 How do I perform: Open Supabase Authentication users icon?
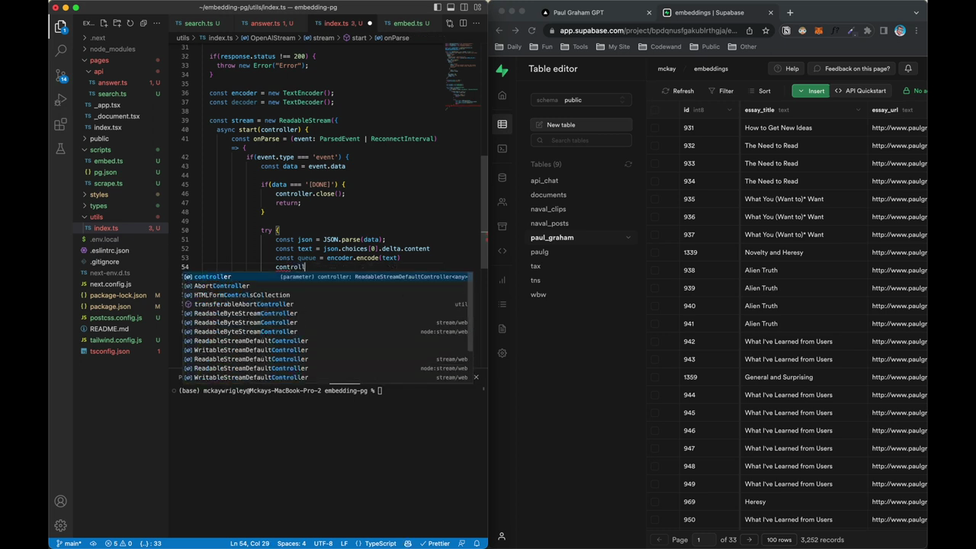(x=502, y=202)
